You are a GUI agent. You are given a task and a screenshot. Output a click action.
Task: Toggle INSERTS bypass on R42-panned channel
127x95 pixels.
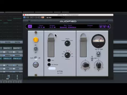pos(4,55)
